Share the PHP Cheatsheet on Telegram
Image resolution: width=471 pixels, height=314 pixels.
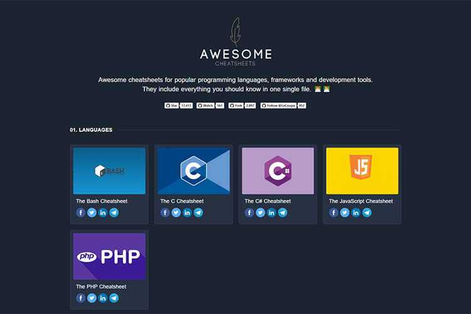[x=114, y=298]
